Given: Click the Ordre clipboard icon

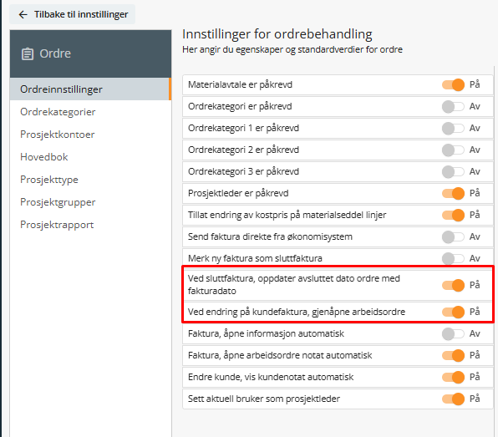Looking at the screenshot, I should 28,53.
